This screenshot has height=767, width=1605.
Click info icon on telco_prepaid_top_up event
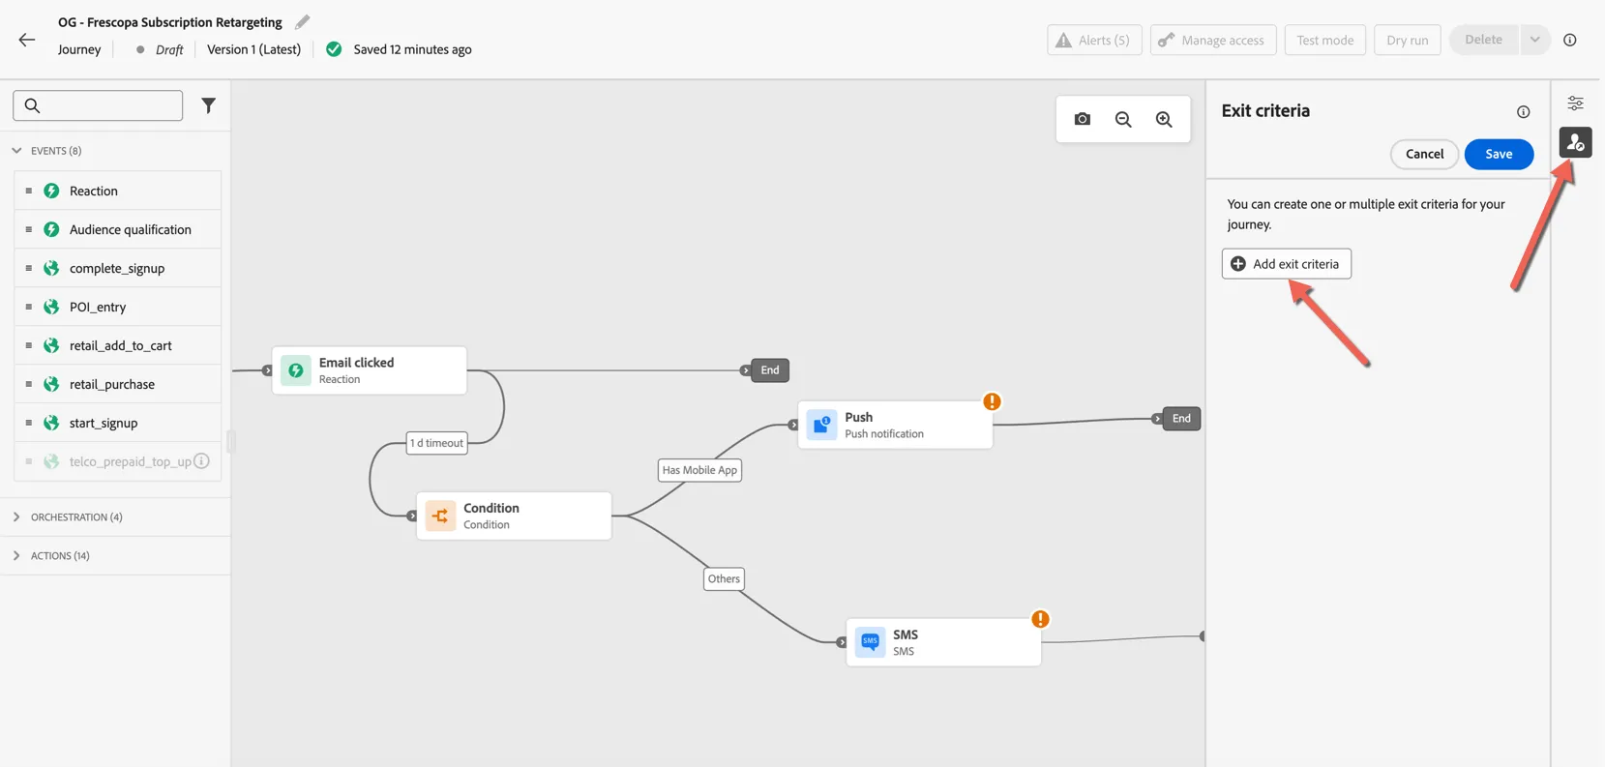(201, 461)
